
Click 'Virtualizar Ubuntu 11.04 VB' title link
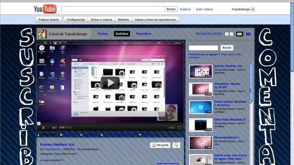[x=227, y=86]
